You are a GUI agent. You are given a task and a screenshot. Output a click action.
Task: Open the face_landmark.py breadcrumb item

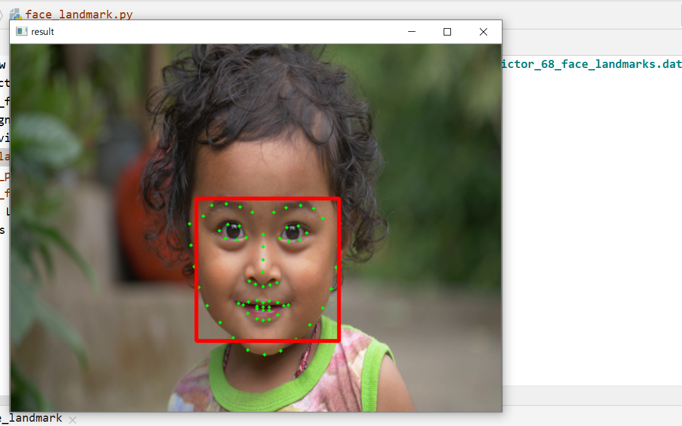click(x=78, y=15)
